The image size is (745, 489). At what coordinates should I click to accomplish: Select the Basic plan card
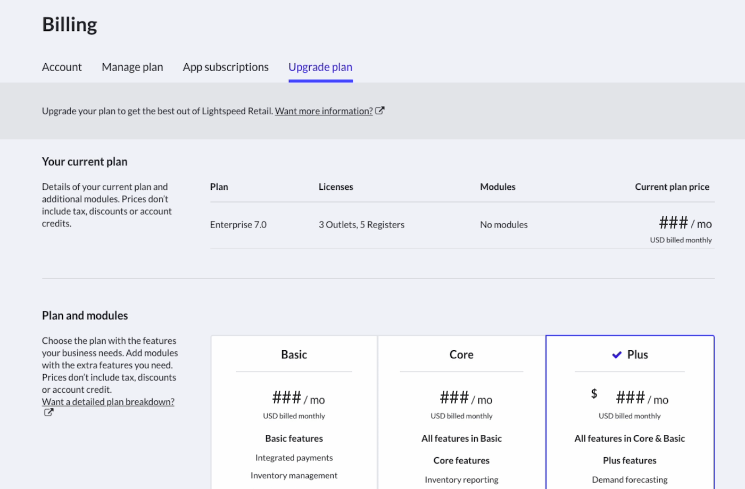(x=294, y=409)
